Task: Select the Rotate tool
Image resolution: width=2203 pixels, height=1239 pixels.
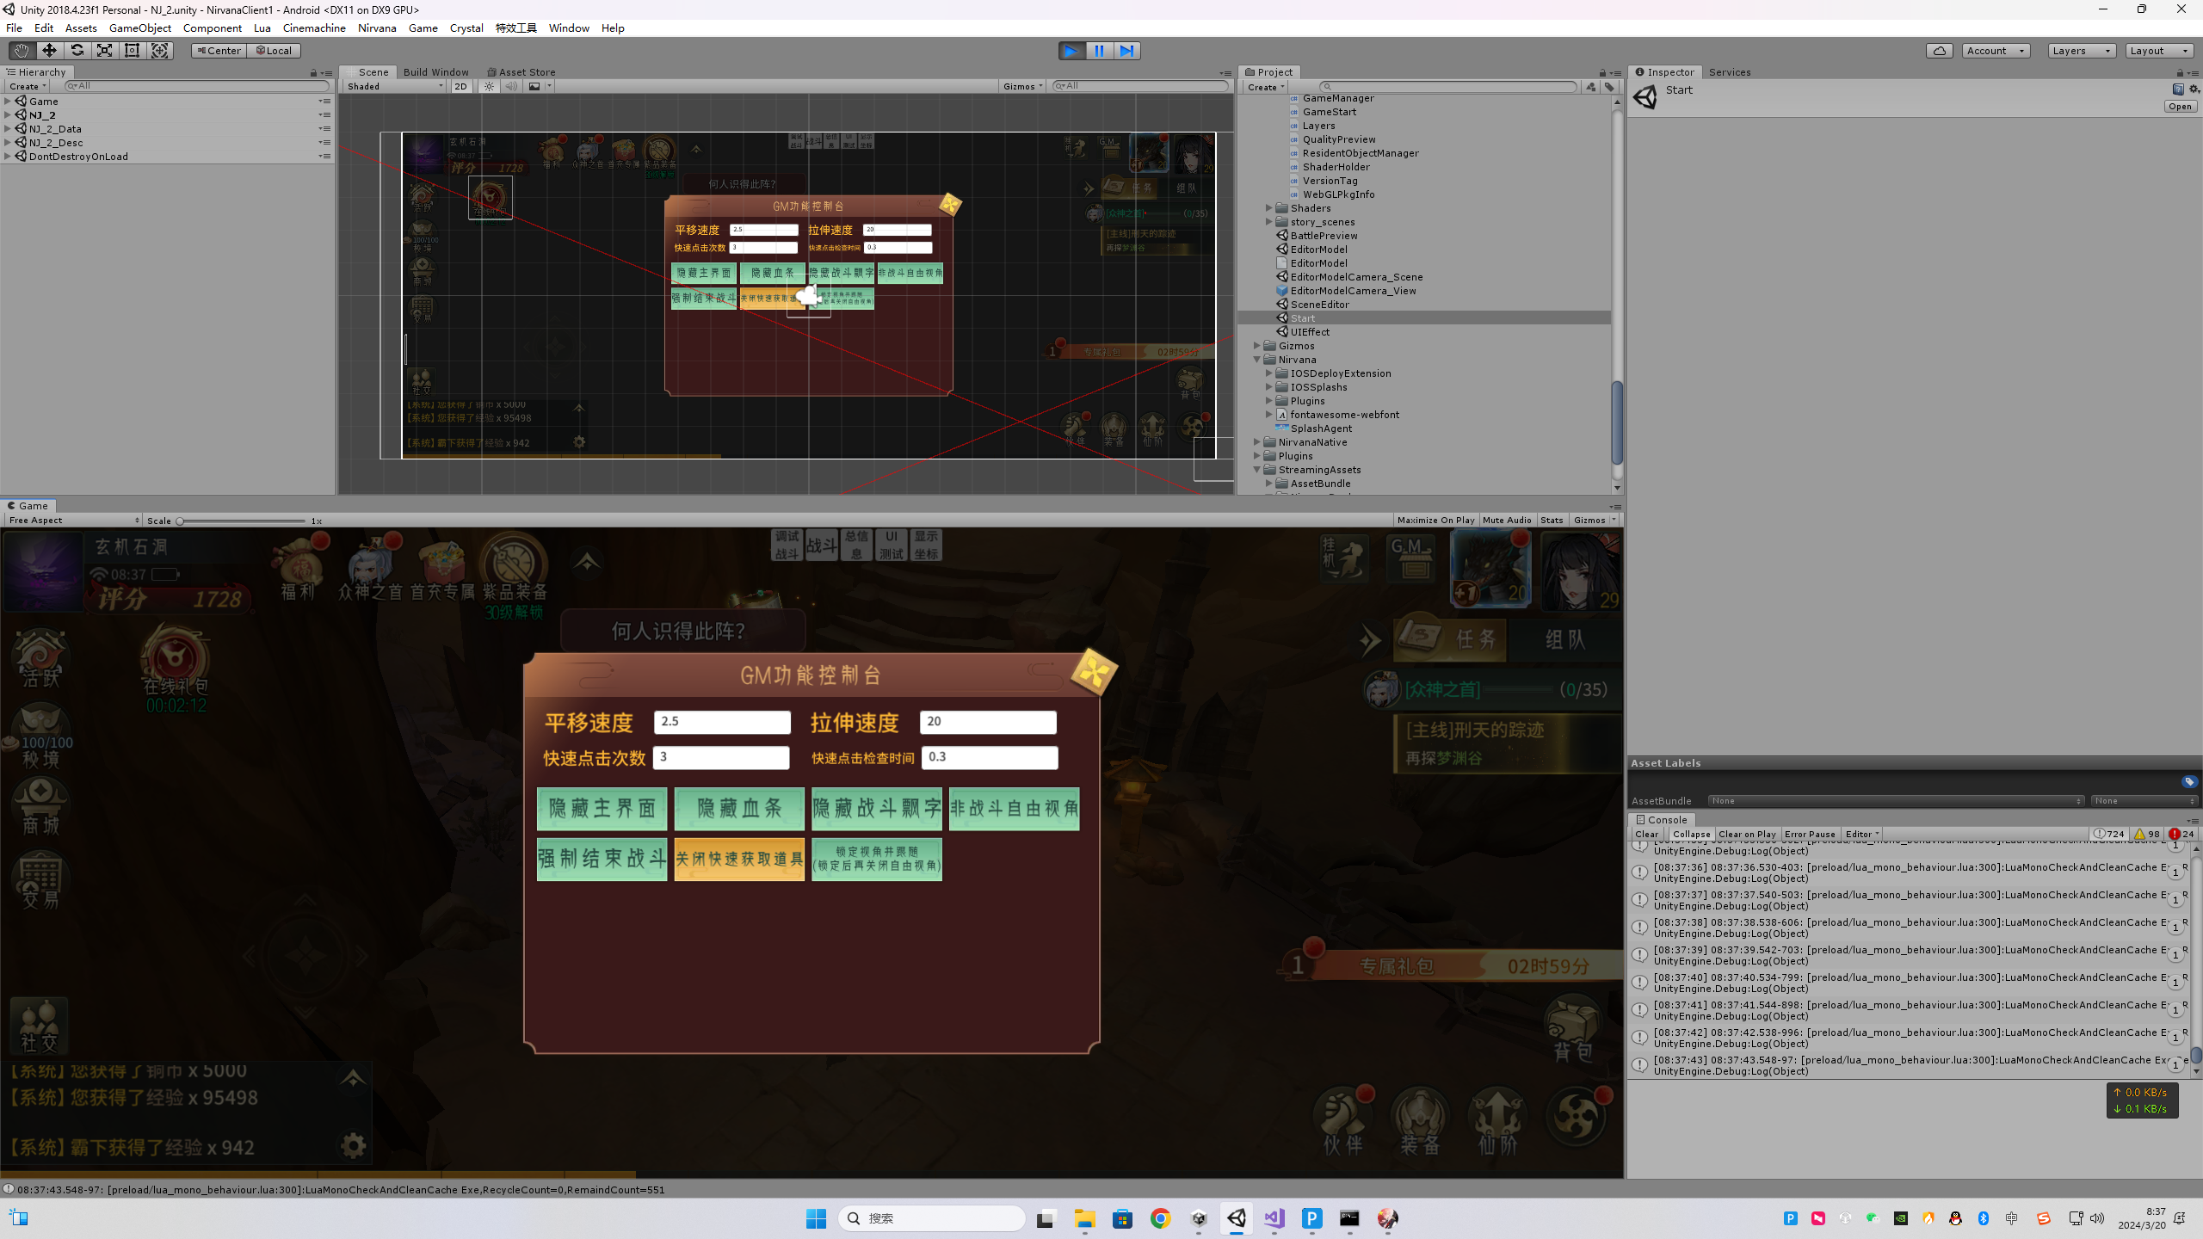Action: pyautogui.click(x=77, y=51)
